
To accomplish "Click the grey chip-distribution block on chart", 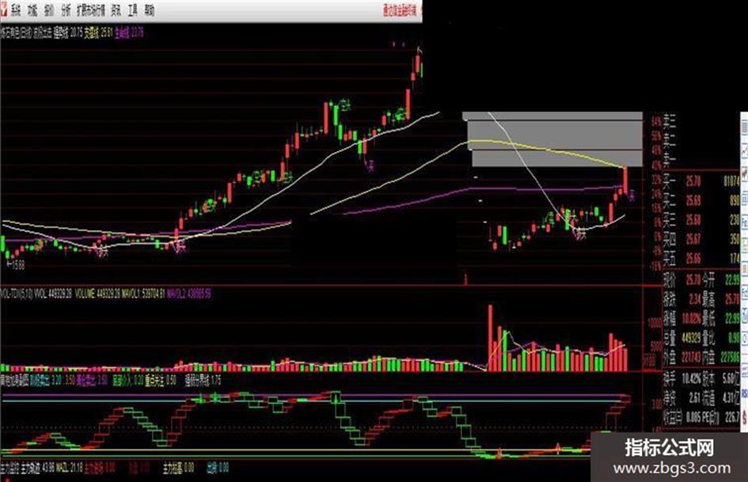I will 554,139.
